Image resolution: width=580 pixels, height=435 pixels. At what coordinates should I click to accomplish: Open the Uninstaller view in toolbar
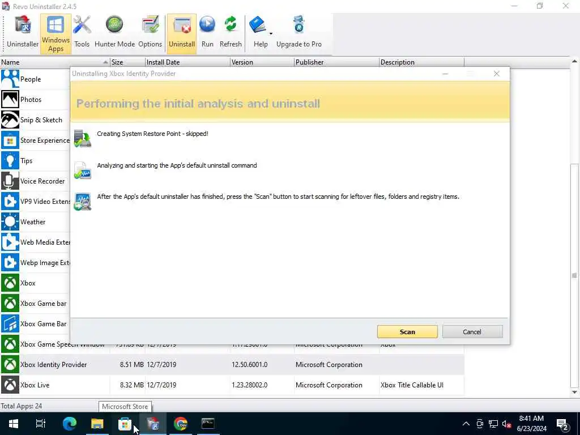[23, 33]
